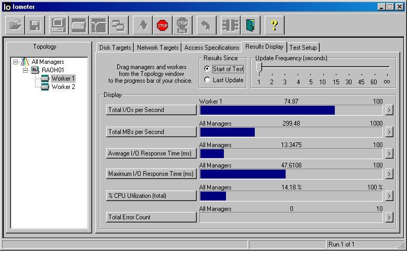Select Worker 1 label in topology

[x=63, y=79]
